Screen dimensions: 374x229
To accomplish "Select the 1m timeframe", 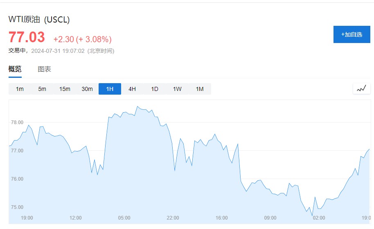I will pos(20,89).
